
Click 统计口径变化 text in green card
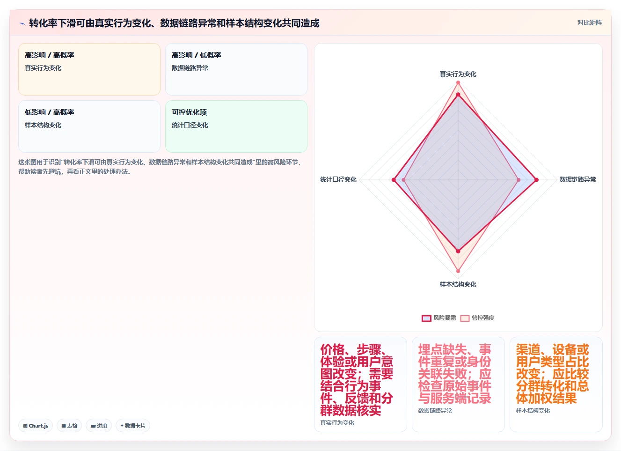pyautogui.click(x=190, y=125)
